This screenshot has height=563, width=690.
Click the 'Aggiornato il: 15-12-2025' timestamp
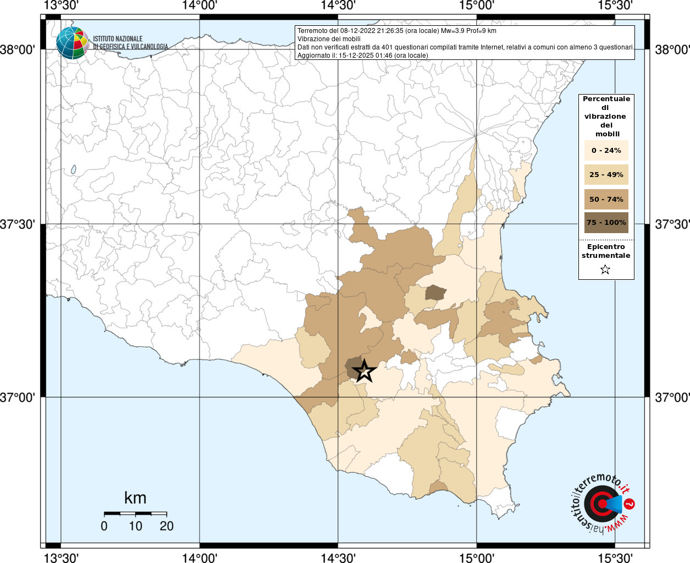[x=362, y=56]
